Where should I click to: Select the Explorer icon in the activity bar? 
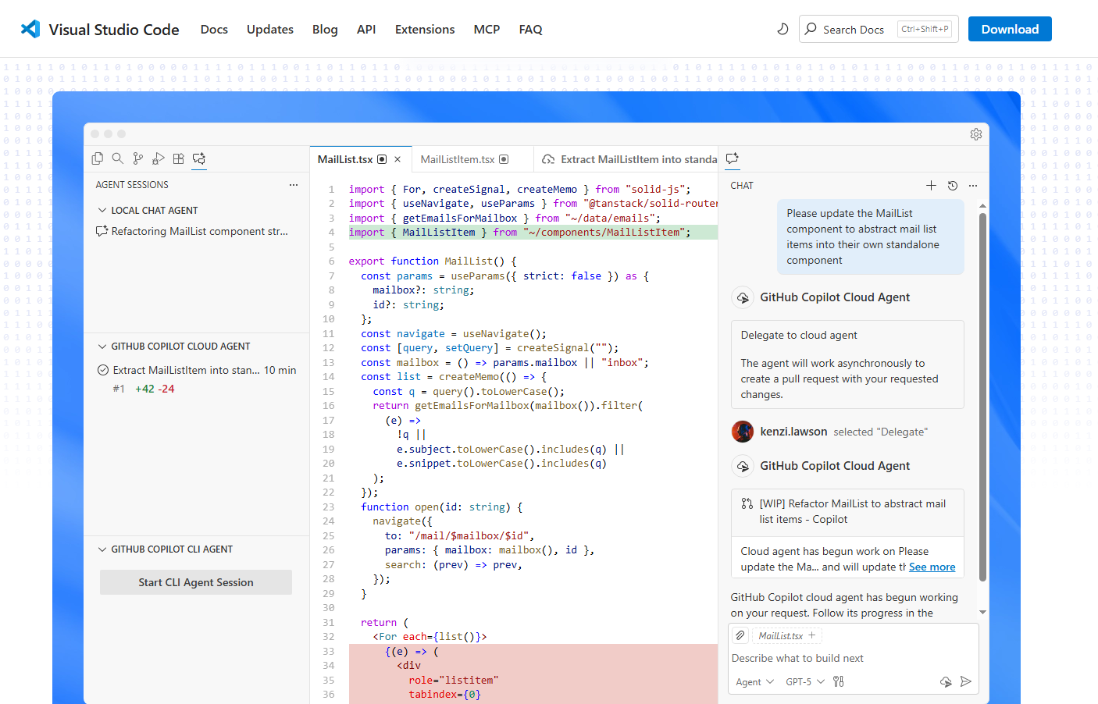[98, 158]
